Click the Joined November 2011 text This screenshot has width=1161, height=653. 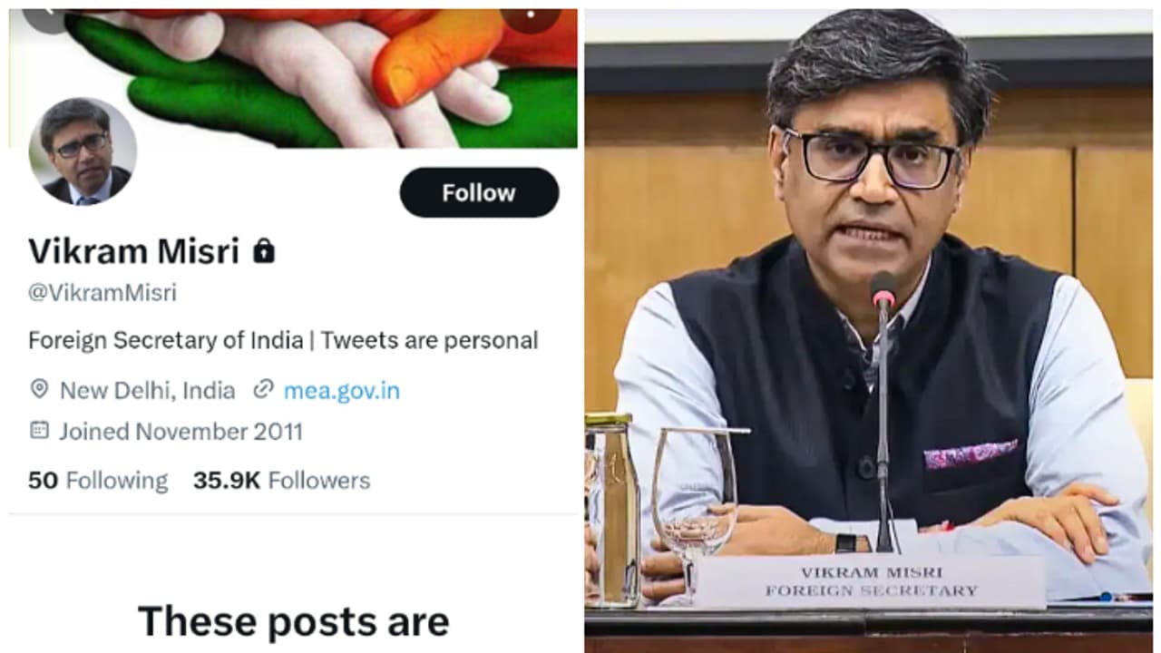(180, 432)
